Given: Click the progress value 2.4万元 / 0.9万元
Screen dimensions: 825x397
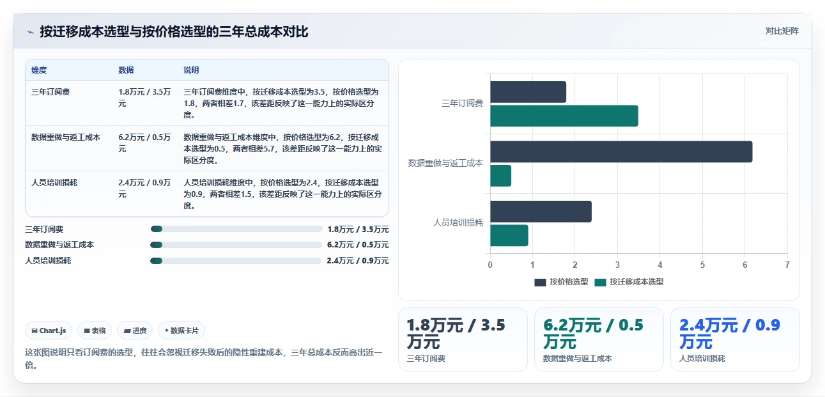Looking at the screenshot, I should [358, 261].
